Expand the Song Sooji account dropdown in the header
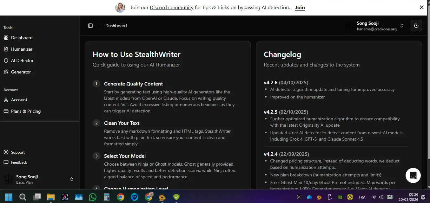 pyautogui.click(x=375, y=26)
